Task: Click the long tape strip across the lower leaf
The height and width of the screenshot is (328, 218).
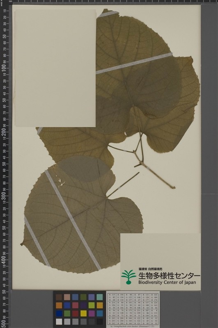Action: point(73,219)
